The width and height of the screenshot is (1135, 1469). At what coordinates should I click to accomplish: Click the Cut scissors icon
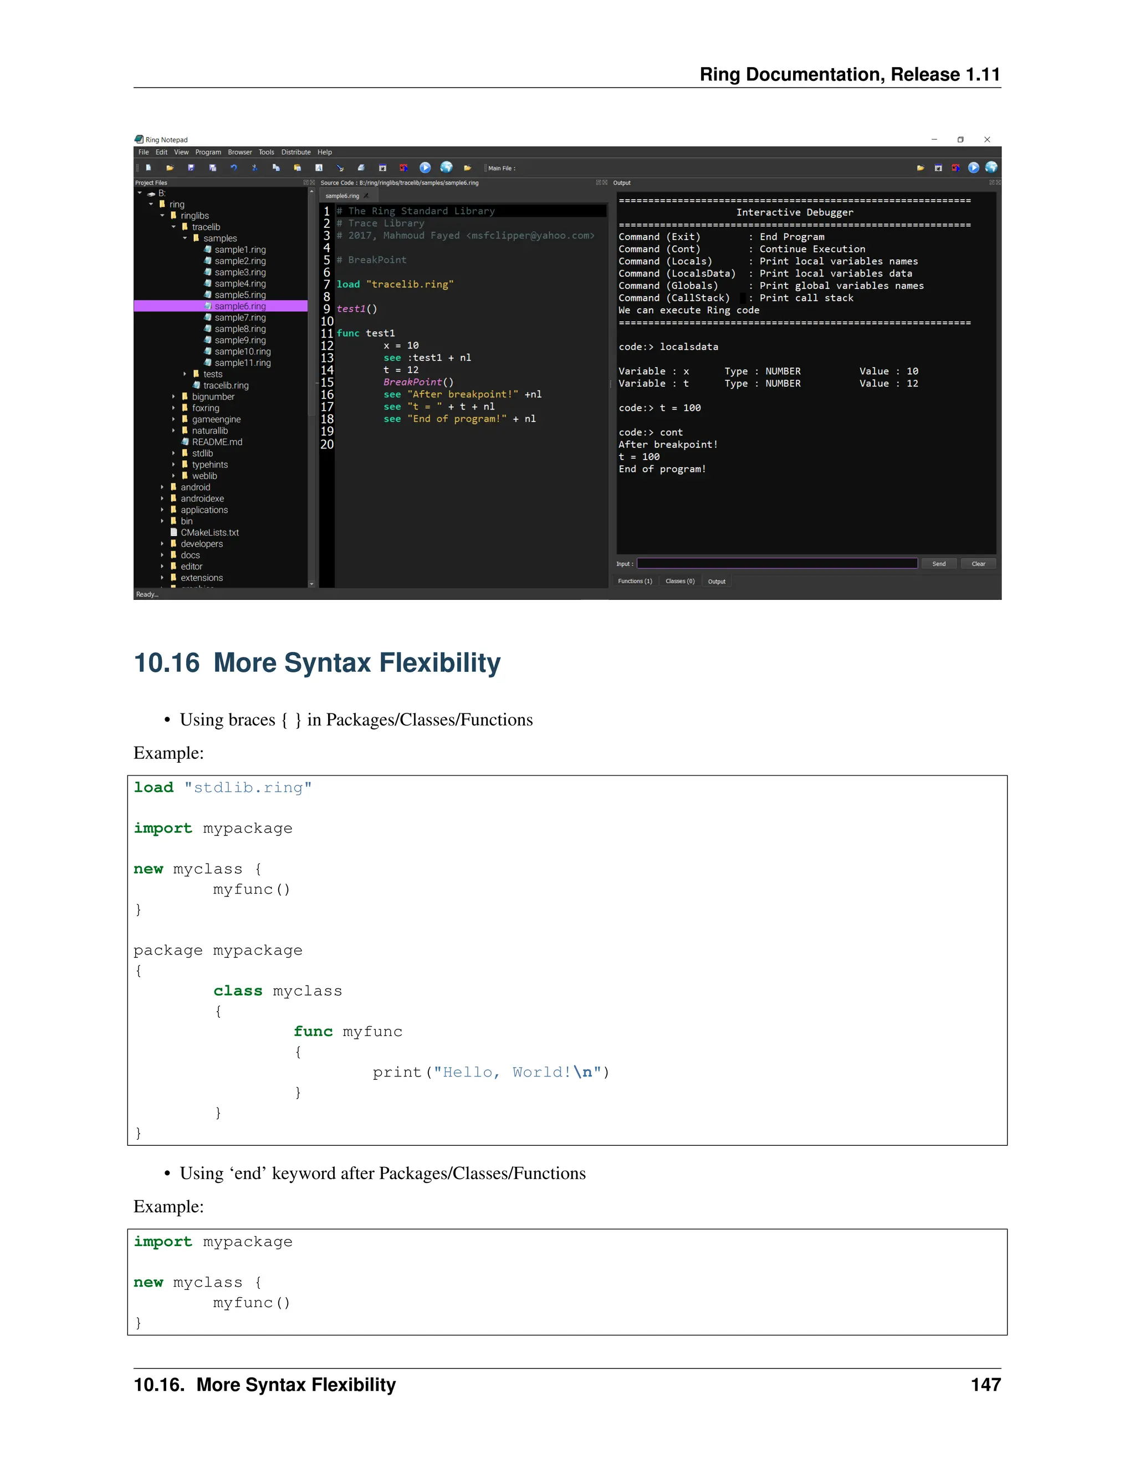(x=254, y=167)
